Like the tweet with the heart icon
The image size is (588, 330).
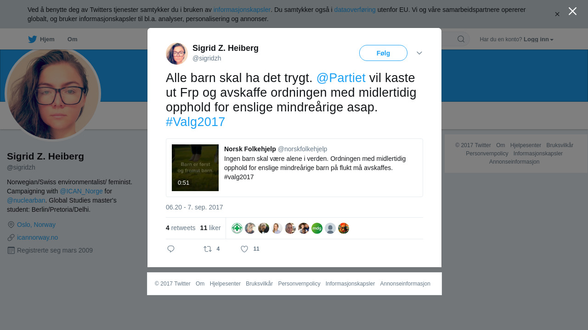pyautogui.click(x=244, y=249)
